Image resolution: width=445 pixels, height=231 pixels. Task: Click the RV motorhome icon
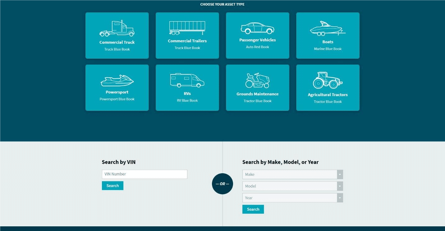click(187, 80)
